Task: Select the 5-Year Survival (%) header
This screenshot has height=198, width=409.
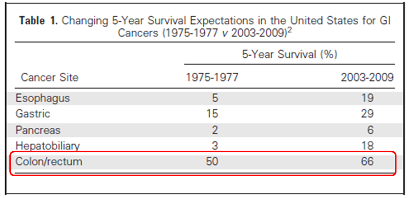Action: (x=290, y=55)
